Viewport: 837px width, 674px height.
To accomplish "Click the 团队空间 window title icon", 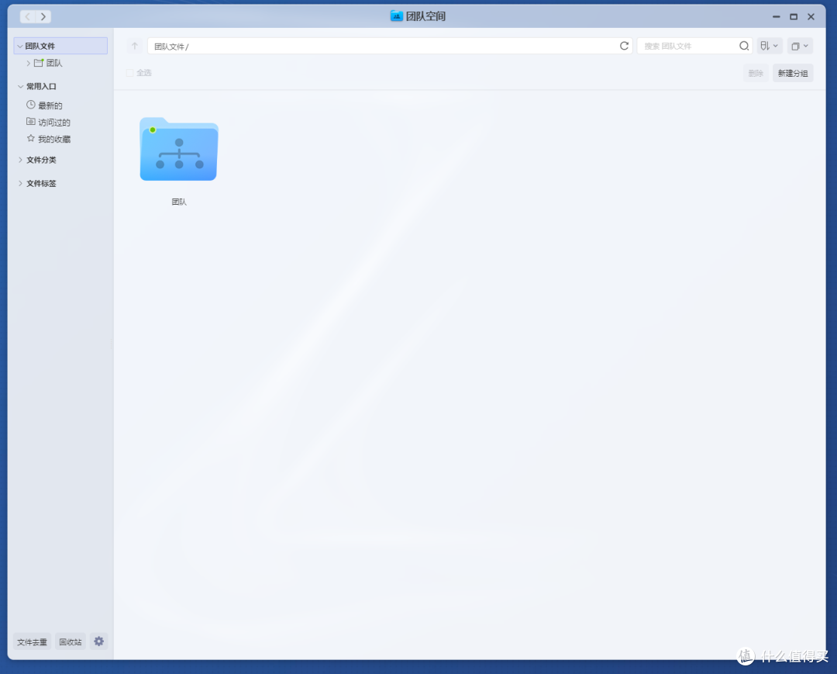I will click(396, 16).
